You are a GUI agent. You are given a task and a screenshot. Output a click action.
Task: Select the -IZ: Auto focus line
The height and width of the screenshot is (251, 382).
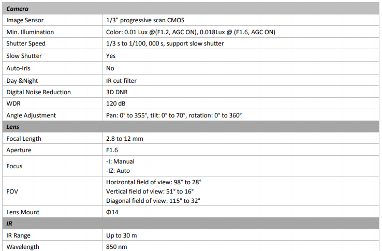click(x=118, y=171)
